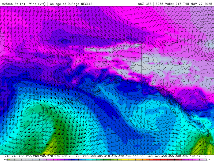Click the 300 value on color scale
This screenshot has height=161, width=214.
[x=93, y=156]
